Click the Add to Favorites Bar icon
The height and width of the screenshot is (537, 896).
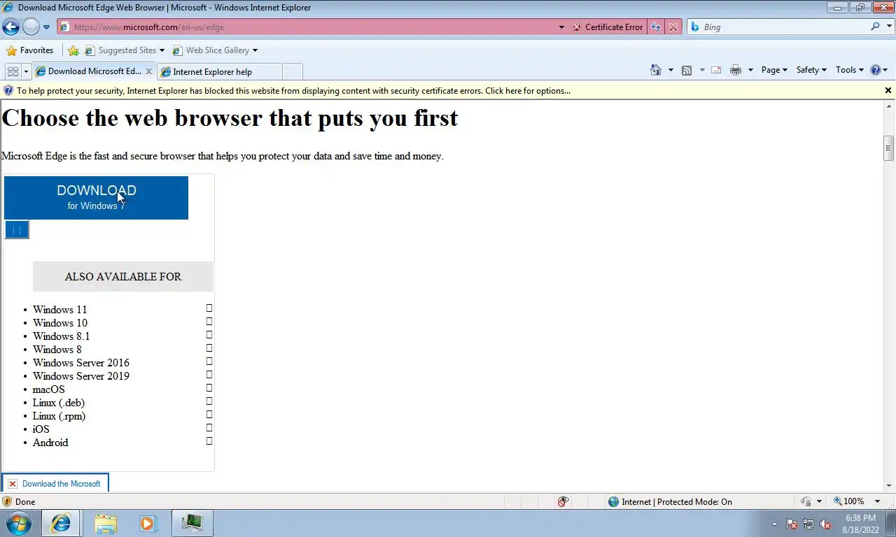(x=73, y=50)
